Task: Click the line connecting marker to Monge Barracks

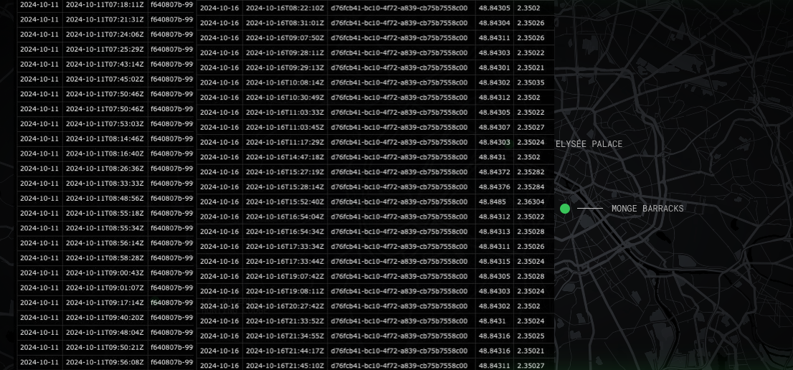Action: (590, 209)
